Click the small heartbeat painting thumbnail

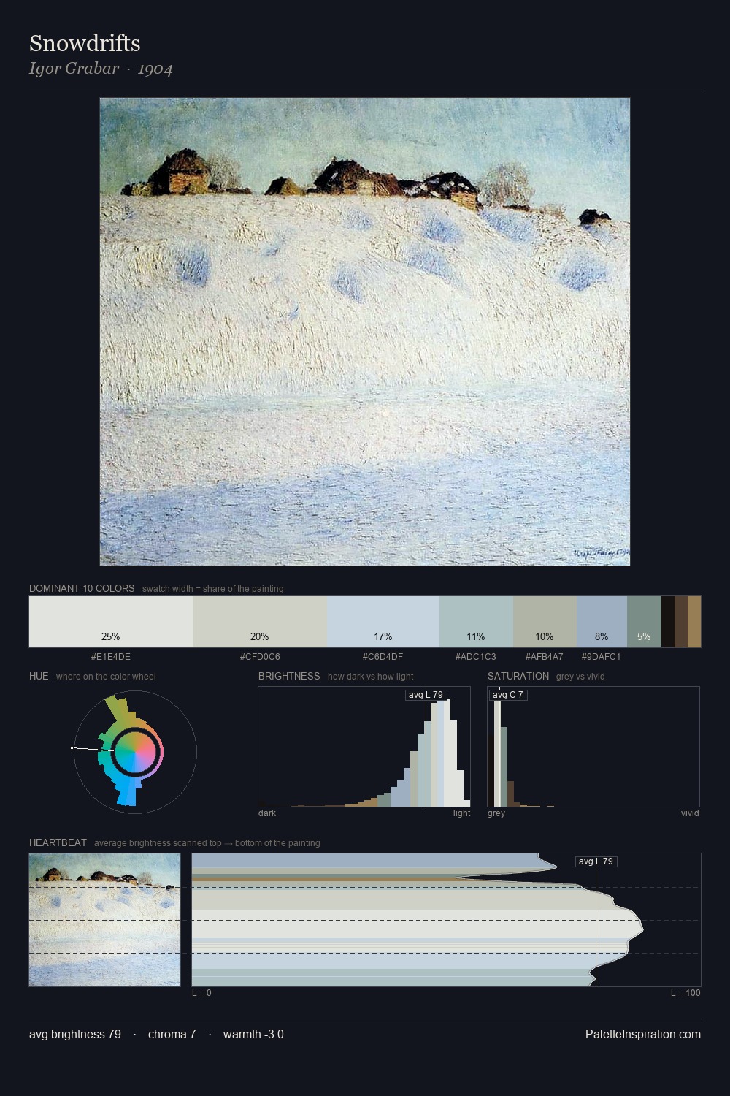[x=104, y=920]
